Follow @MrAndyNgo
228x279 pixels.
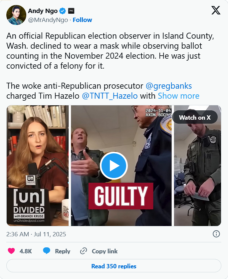click(82, 20)
